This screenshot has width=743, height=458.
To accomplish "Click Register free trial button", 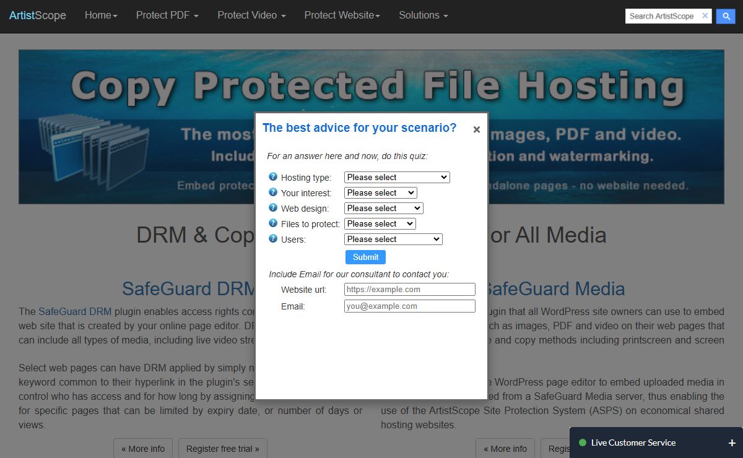I will [223, 449].
